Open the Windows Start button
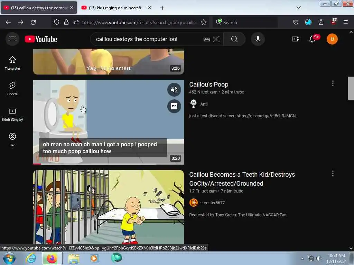354x265 pixels. (9, 258)
